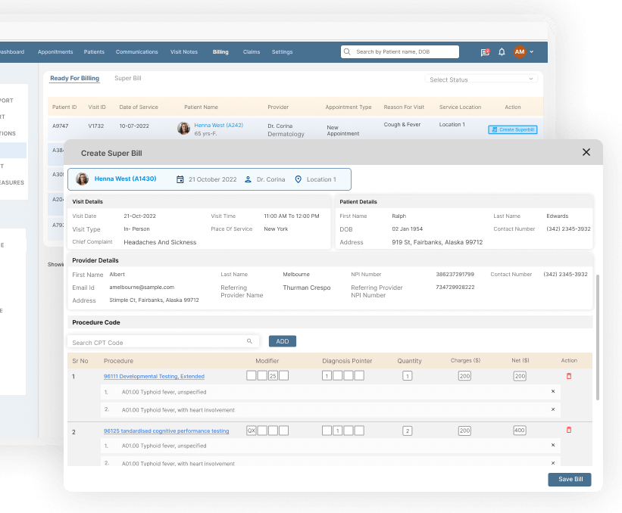Image resolution: width=622 pixels, height=513 pixels.
Task: Click the calendar icon beside 21 October 2022
Action: click(x=180, y=179)
